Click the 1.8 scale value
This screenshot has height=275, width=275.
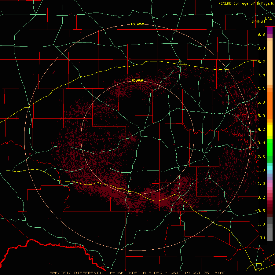point(261,170)
